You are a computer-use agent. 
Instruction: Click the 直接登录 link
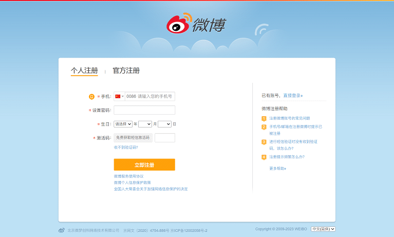point(293,96)
